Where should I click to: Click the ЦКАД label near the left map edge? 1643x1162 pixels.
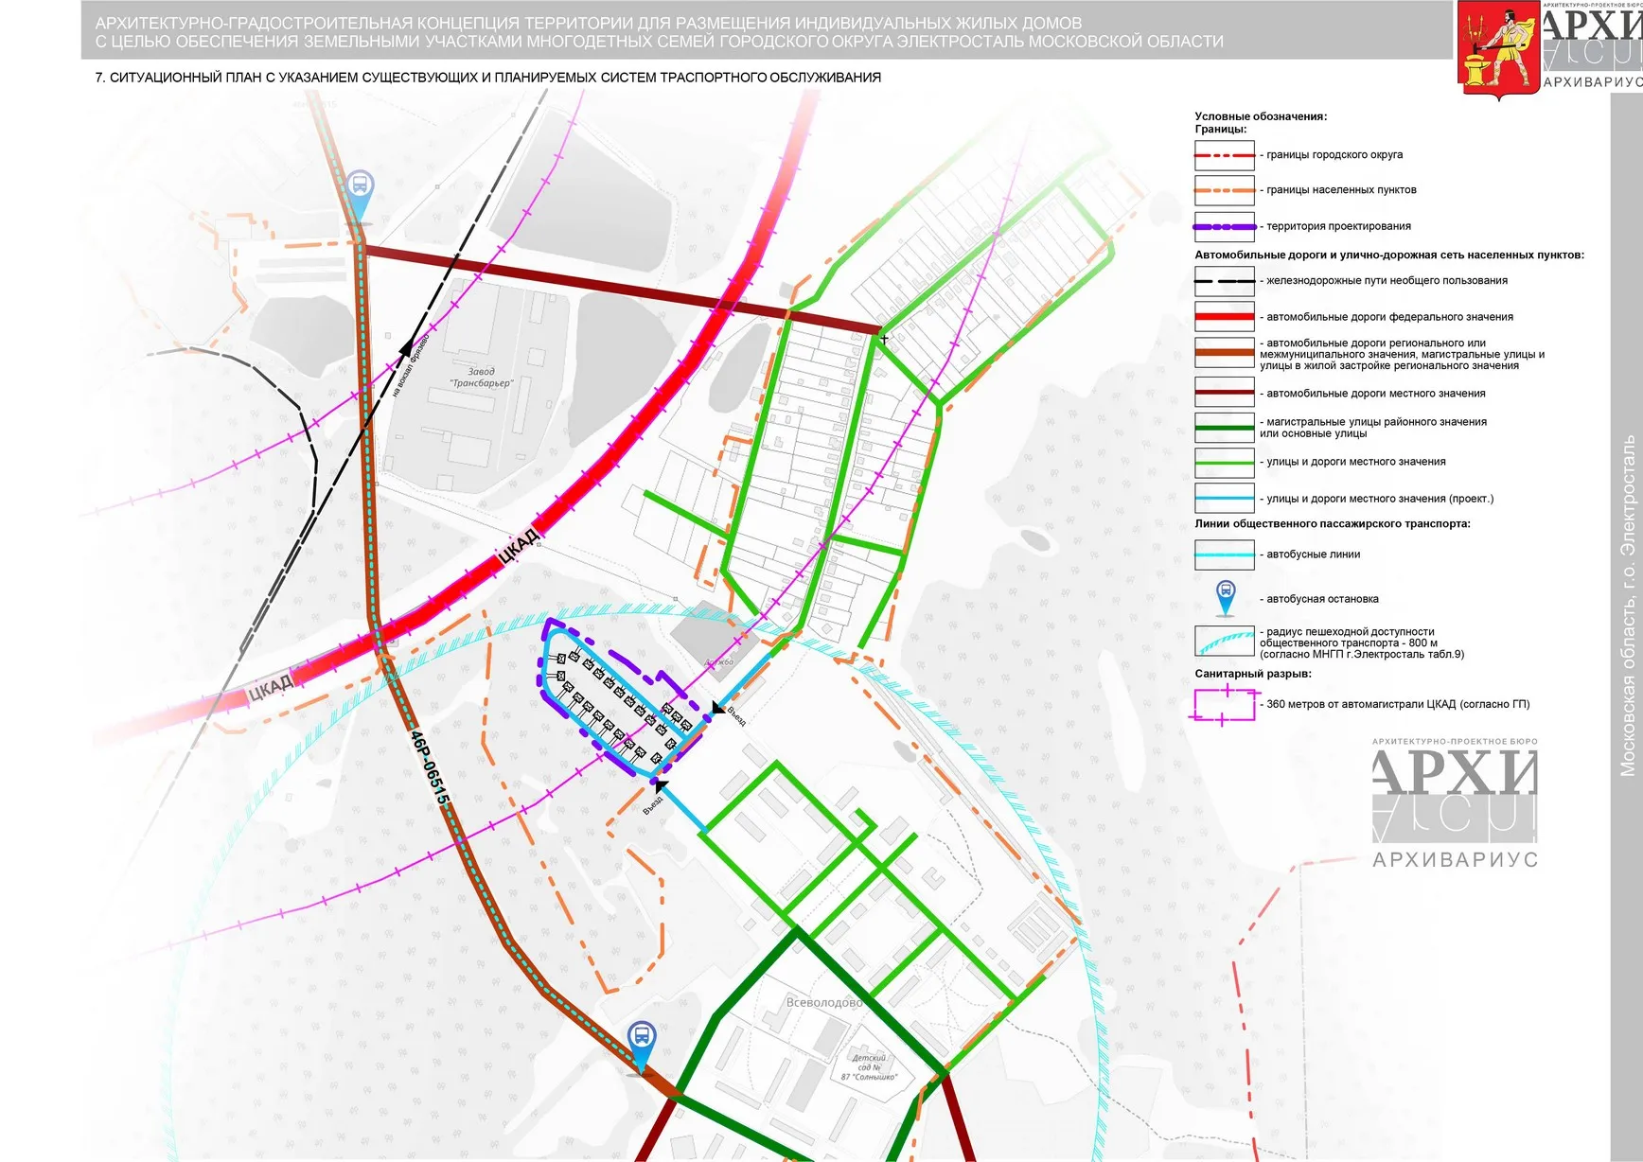269,688
